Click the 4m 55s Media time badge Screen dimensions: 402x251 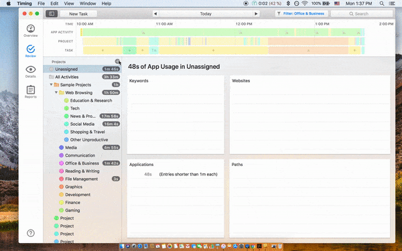click(111, 147)
